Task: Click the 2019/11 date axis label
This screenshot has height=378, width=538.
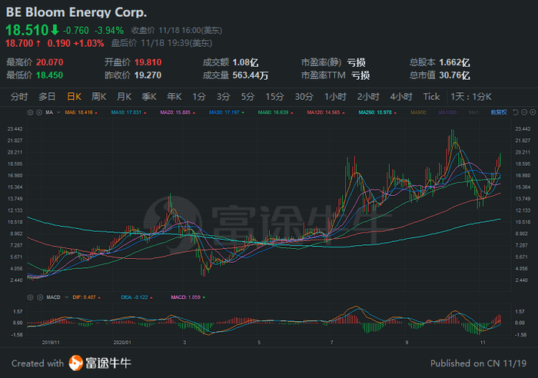Action: (51, 343)
